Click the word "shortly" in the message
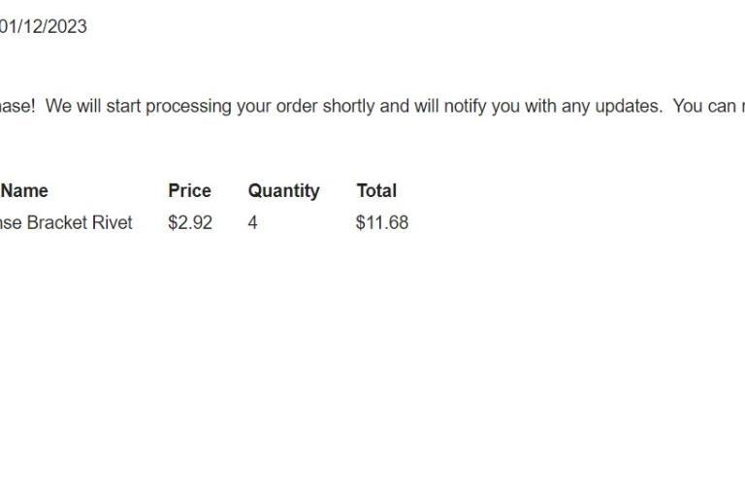This screenshot has height=497, width=745. click(x=349, y=107)
